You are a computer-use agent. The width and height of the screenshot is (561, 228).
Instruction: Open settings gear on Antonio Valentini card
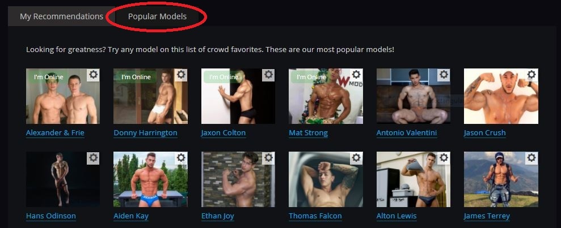tap(444, 75)
